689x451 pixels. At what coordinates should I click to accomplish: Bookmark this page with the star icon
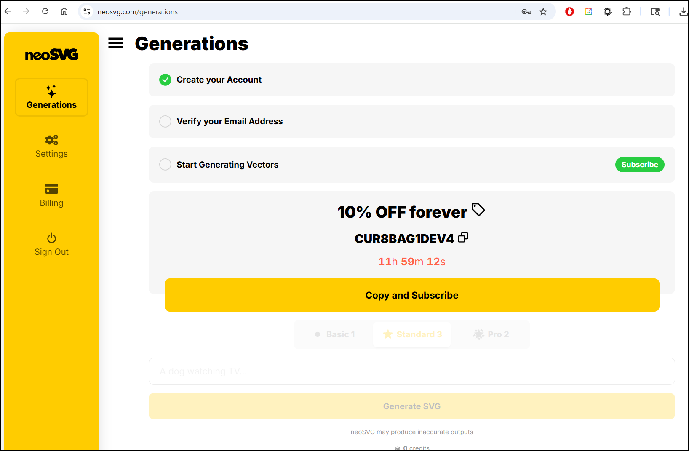point(543,12)
